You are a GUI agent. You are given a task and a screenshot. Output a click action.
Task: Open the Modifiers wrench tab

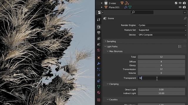pos(99,64)
